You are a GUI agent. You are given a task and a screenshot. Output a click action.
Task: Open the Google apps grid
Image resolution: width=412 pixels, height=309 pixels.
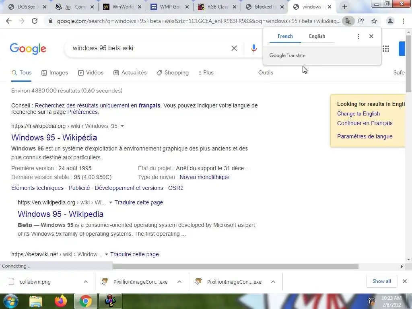click(x=386, y=49)
